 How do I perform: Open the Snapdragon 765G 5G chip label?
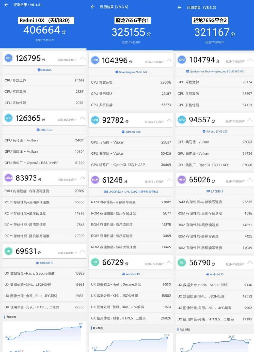click(131, 72)
